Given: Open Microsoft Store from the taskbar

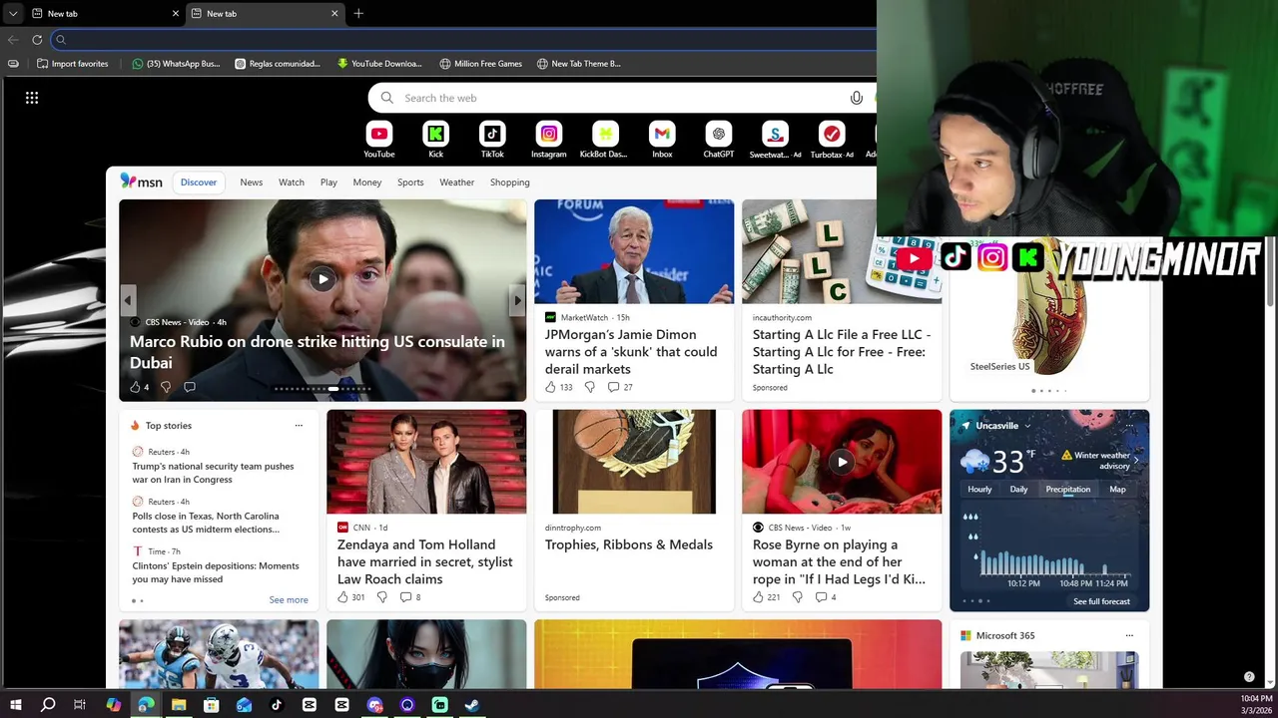Looking at the screenshot, I should [x=212, y=705].
